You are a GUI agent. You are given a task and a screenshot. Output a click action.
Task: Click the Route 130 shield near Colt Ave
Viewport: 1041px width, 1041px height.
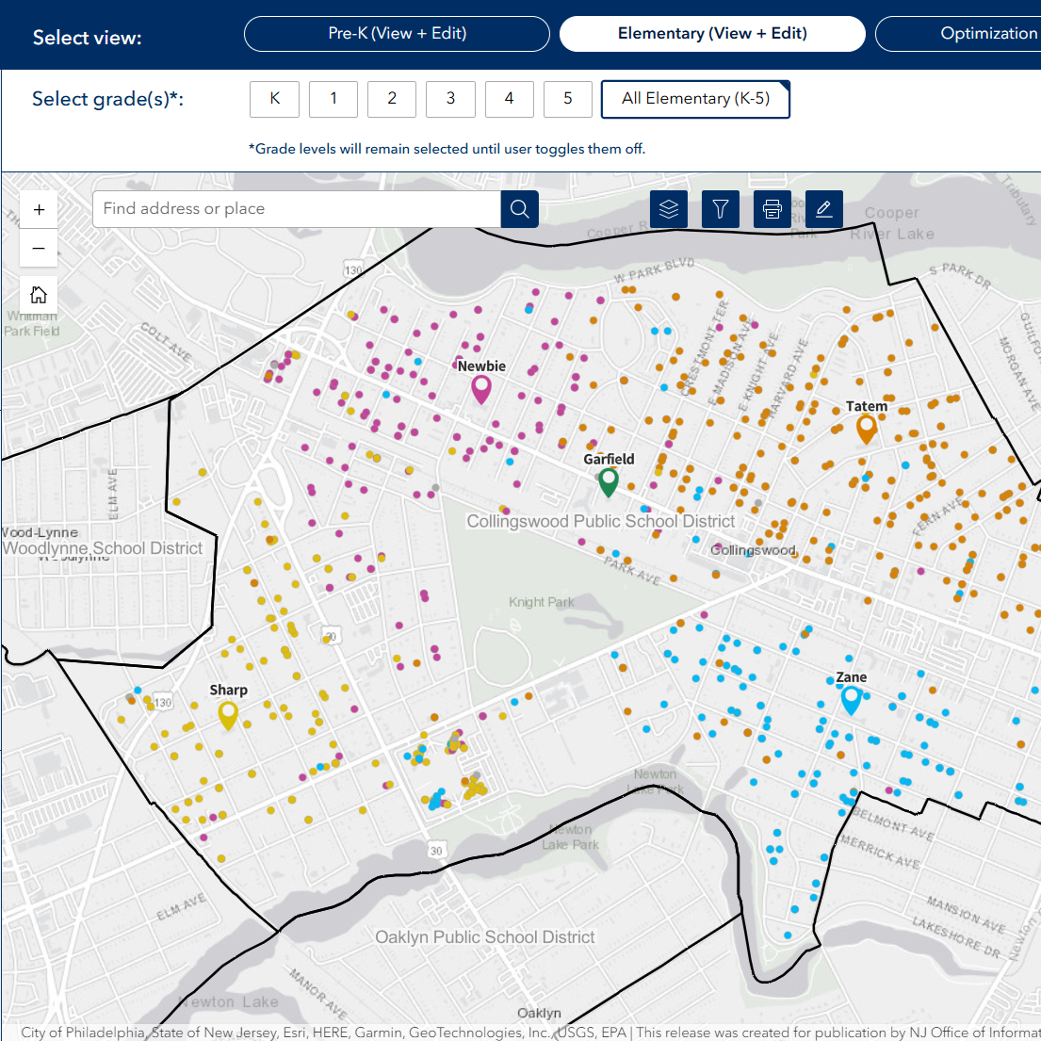tap(353, 270)
